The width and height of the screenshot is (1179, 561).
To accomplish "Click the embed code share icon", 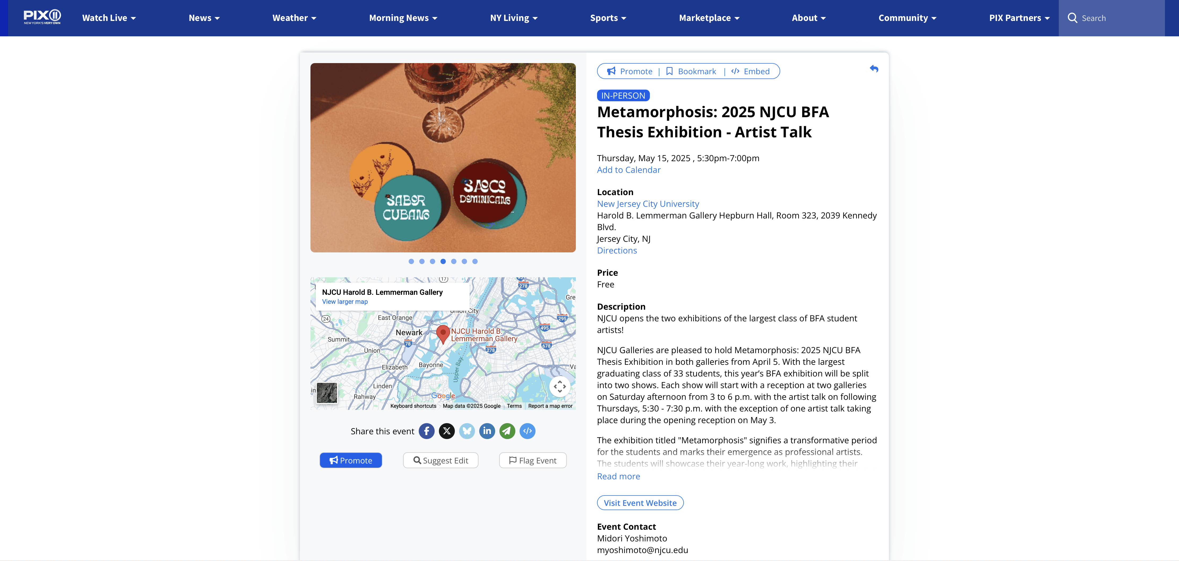I will pos(527,431).
